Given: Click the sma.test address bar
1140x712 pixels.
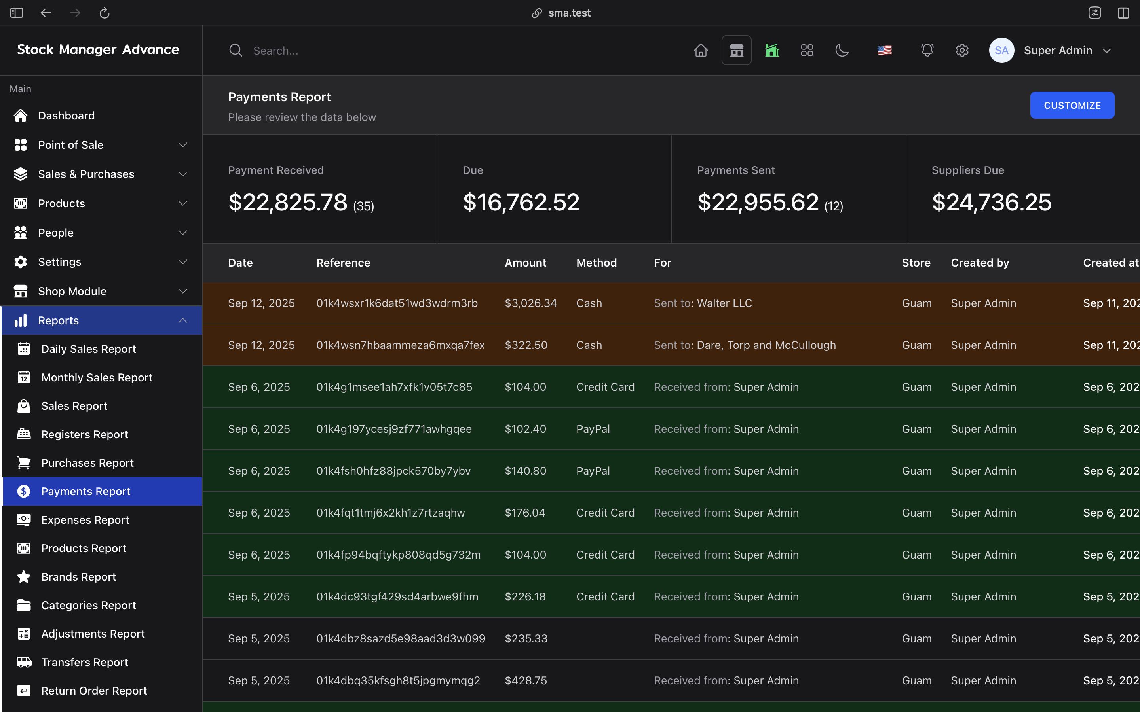Looking at the screenshot, I should [562, 13].
